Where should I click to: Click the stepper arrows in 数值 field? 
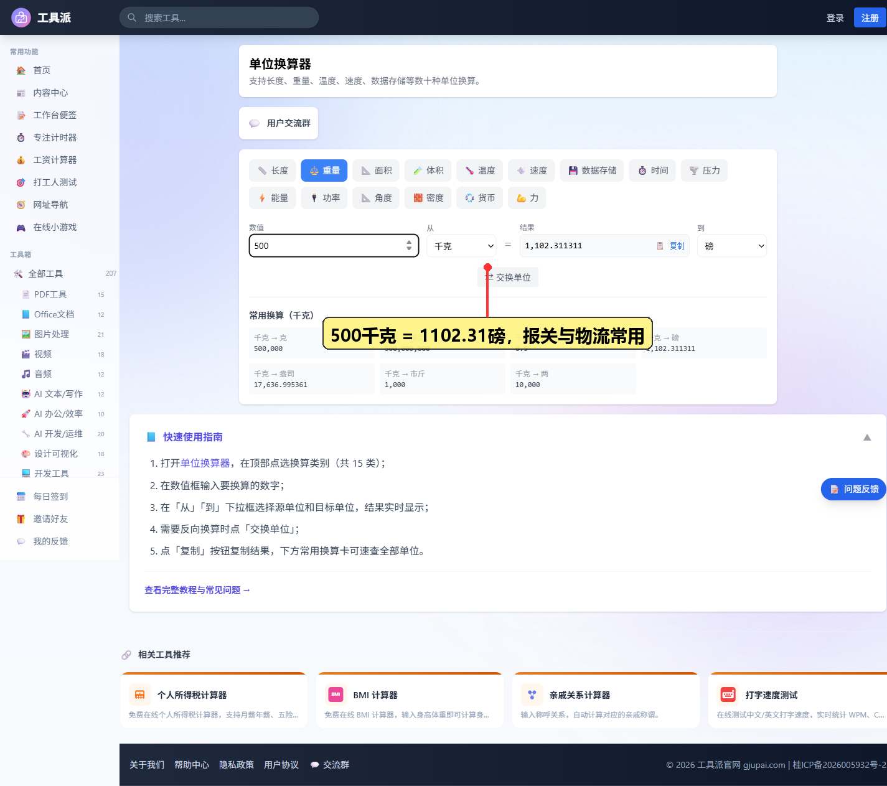tap(409, 246)
